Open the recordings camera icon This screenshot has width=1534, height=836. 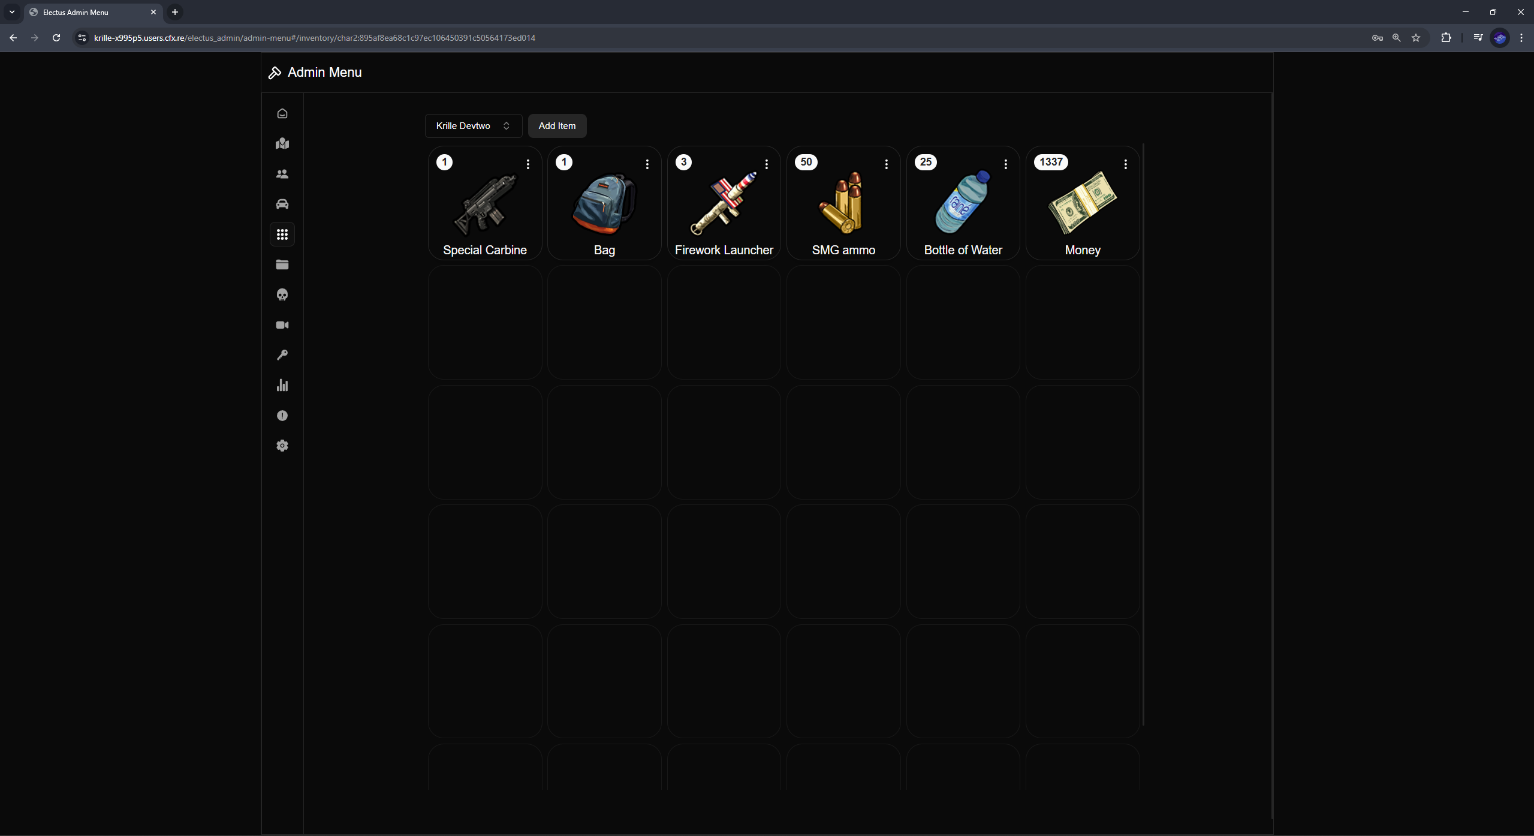(282, 324)
